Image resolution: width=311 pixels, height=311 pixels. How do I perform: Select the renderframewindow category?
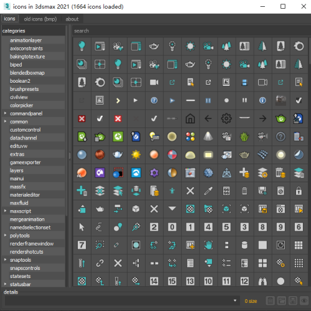tap(32, 244)
